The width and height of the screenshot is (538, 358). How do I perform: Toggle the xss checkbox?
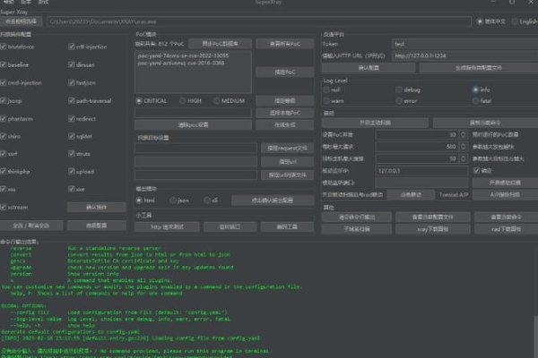[x=3, y=189]
